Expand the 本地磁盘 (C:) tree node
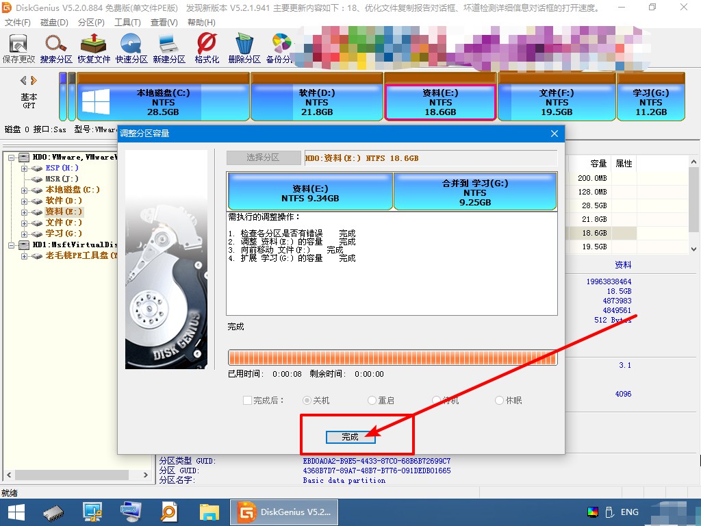The width and height of the screenshot is (701, 526). (x=25, y=190)
